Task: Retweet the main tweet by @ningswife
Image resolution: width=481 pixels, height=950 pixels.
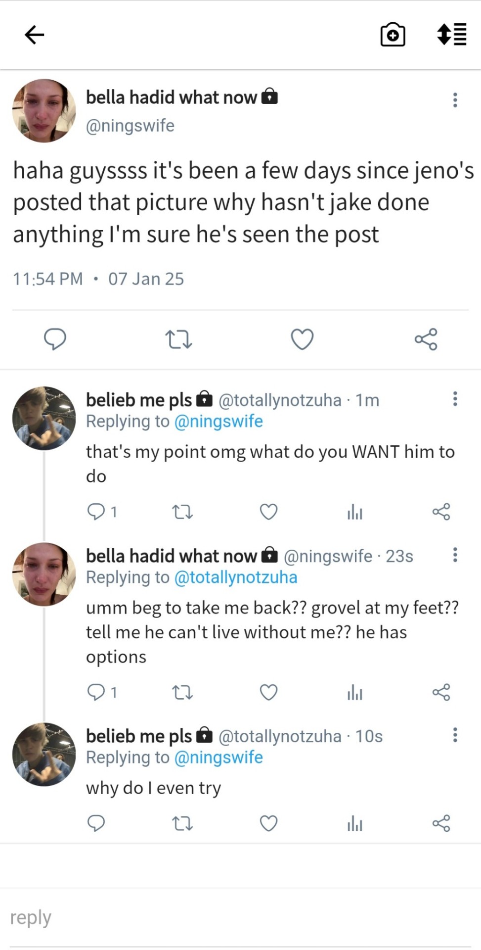Action: tap(178, 339)
